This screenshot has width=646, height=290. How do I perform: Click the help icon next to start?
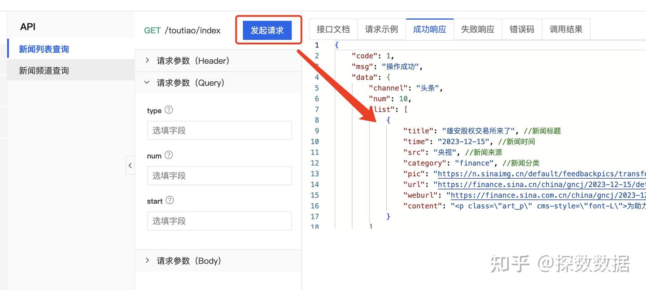pos(170,201)
